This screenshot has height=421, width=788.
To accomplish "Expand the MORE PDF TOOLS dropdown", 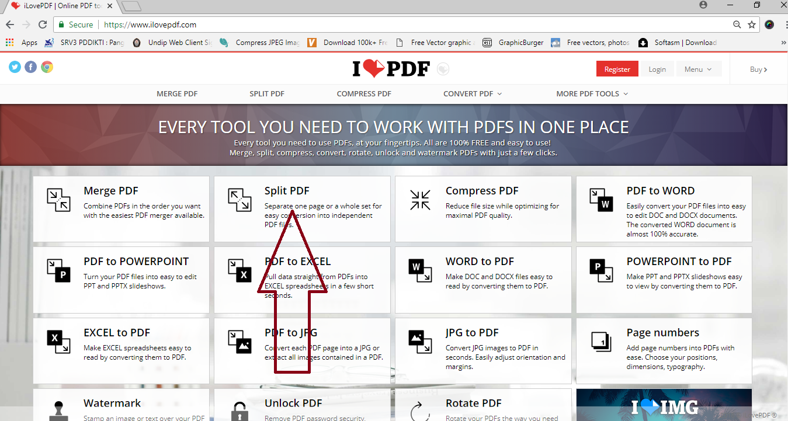I will pos(592,93).
